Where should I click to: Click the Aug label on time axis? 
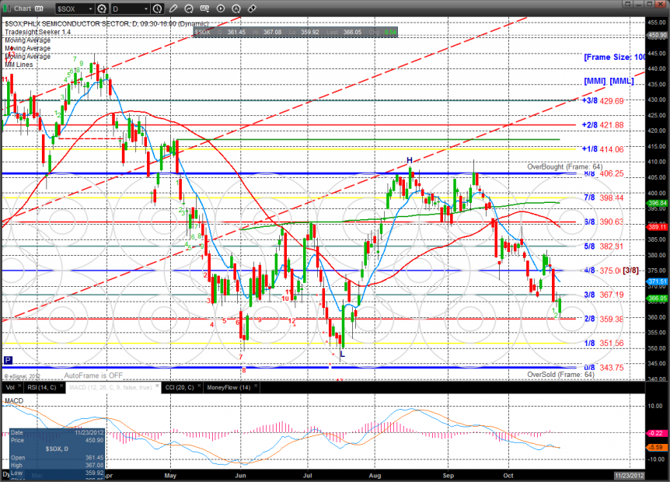click(375, 475)
